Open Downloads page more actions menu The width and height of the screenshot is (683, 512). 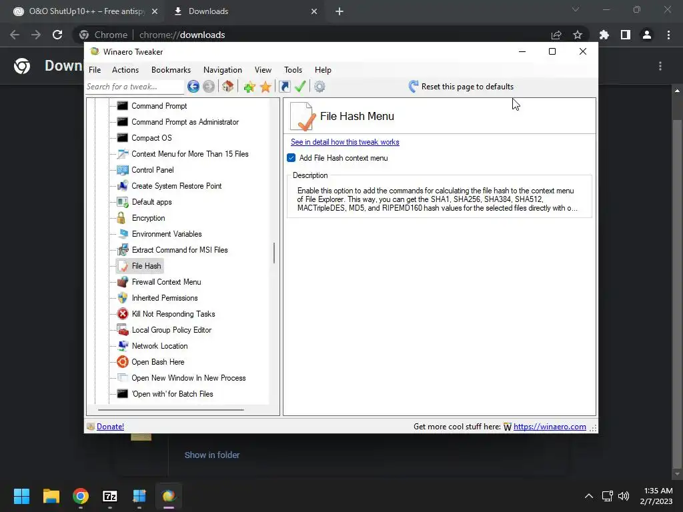point(660,66)
